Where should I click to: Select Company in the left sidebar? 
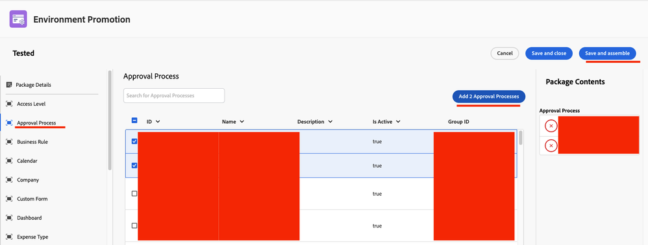pyautogui.click(x=28, y=180)
